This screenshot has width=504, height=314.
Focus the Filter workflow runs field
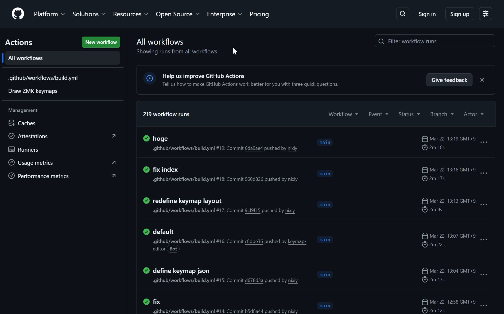point(435,41)
